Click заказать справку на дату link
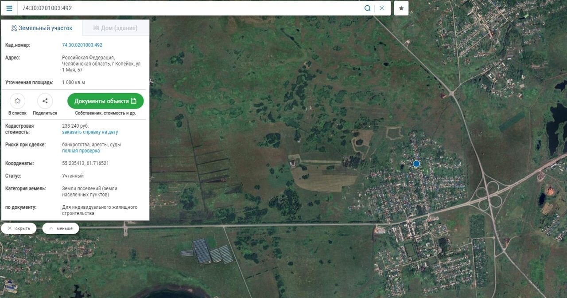The image size is (567, 298). (90, 132)
